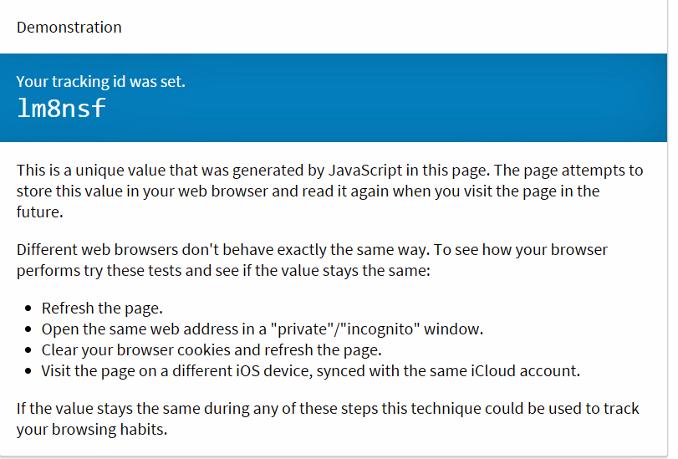
Task: Click the paragraph starting "This is a unique value"
Action: tap(329, 191)
